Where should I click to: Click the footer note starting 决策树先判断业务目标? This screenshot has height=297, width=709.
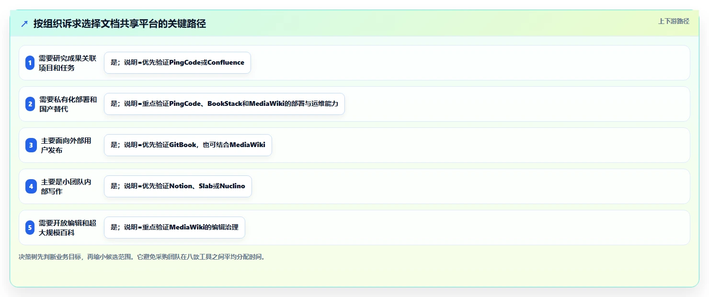click(142, 257)
